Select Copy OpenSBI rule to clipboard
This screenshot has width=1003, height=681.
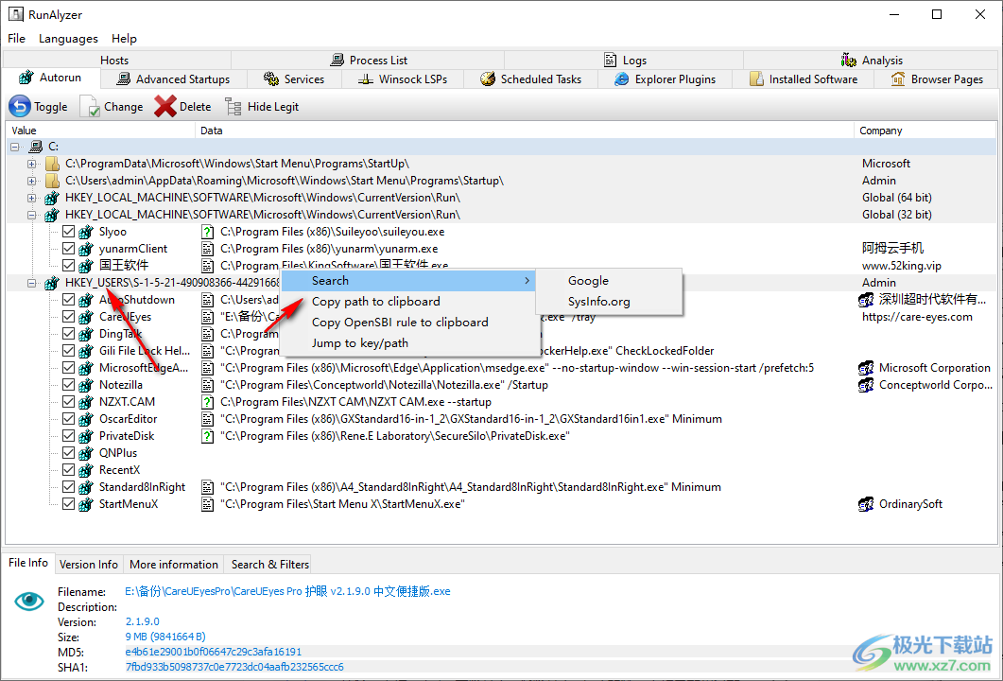coord(409,323)
